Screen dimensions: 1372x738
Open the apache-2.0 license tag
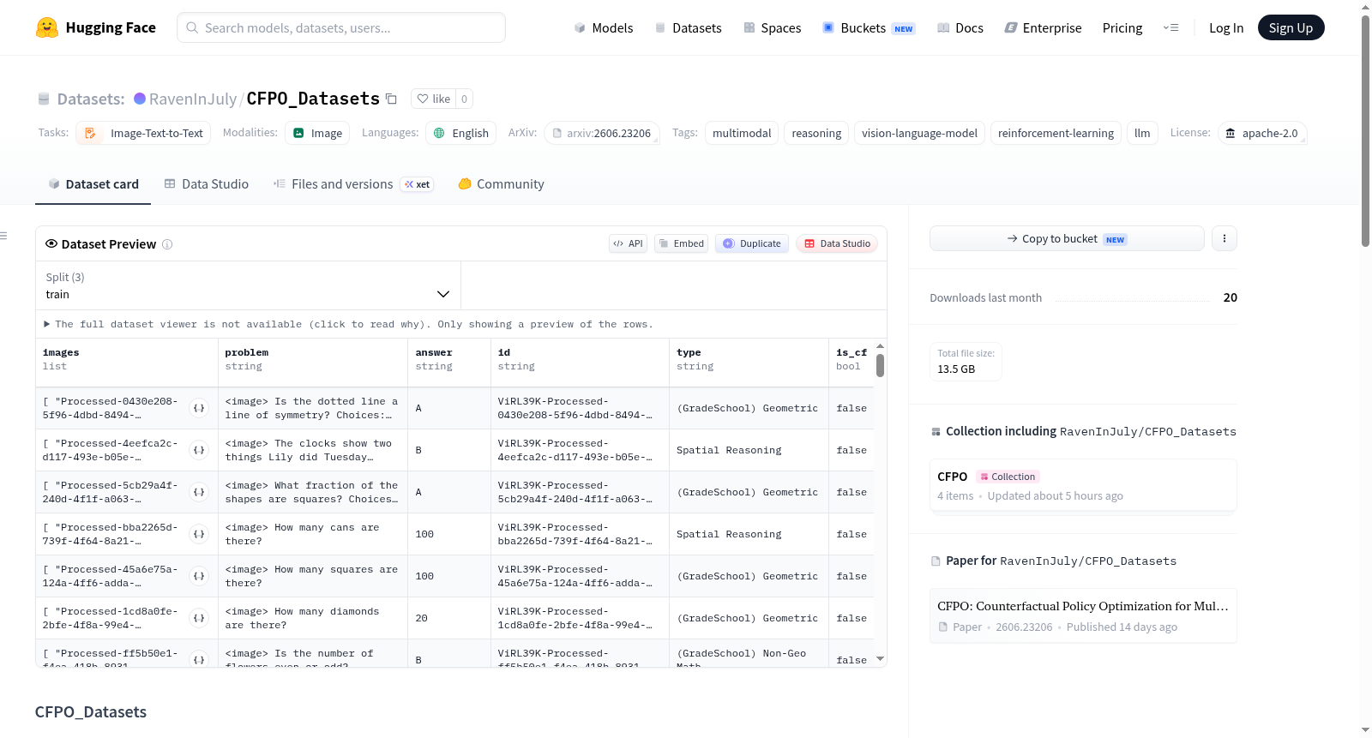[x=1262, y=133]
